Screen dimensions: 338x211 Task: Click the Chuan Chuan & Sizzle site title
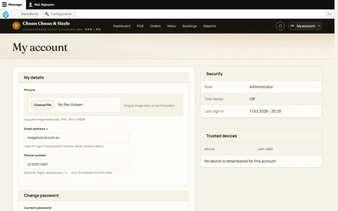click(46, 23)
